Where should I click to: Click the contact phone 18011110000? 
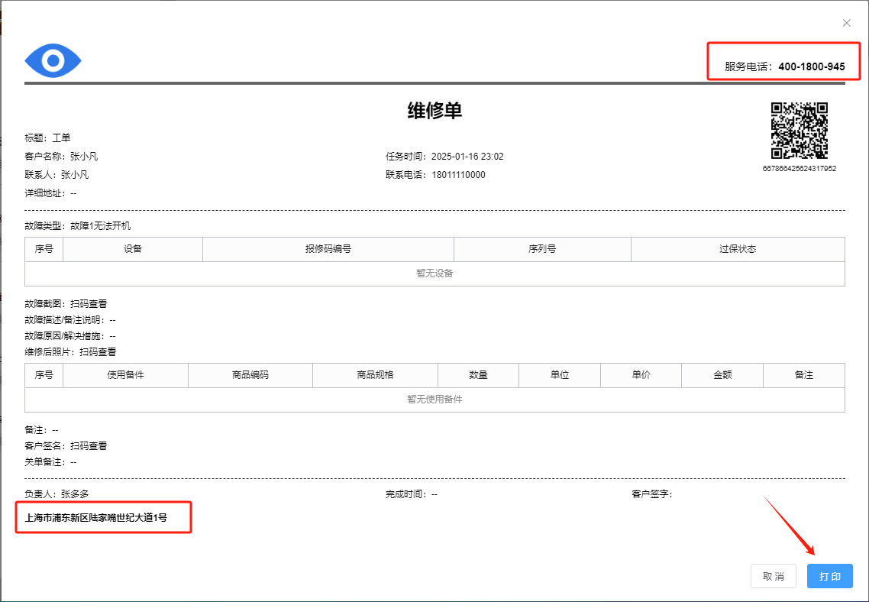coord(457,175)
